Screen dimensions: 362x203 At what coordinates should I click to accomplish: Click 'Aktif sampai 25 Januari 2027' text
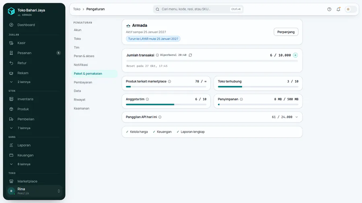pos(146,32)
